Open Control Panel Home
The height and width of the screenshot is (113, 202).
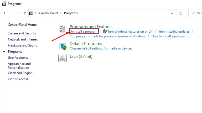point(22,25)
